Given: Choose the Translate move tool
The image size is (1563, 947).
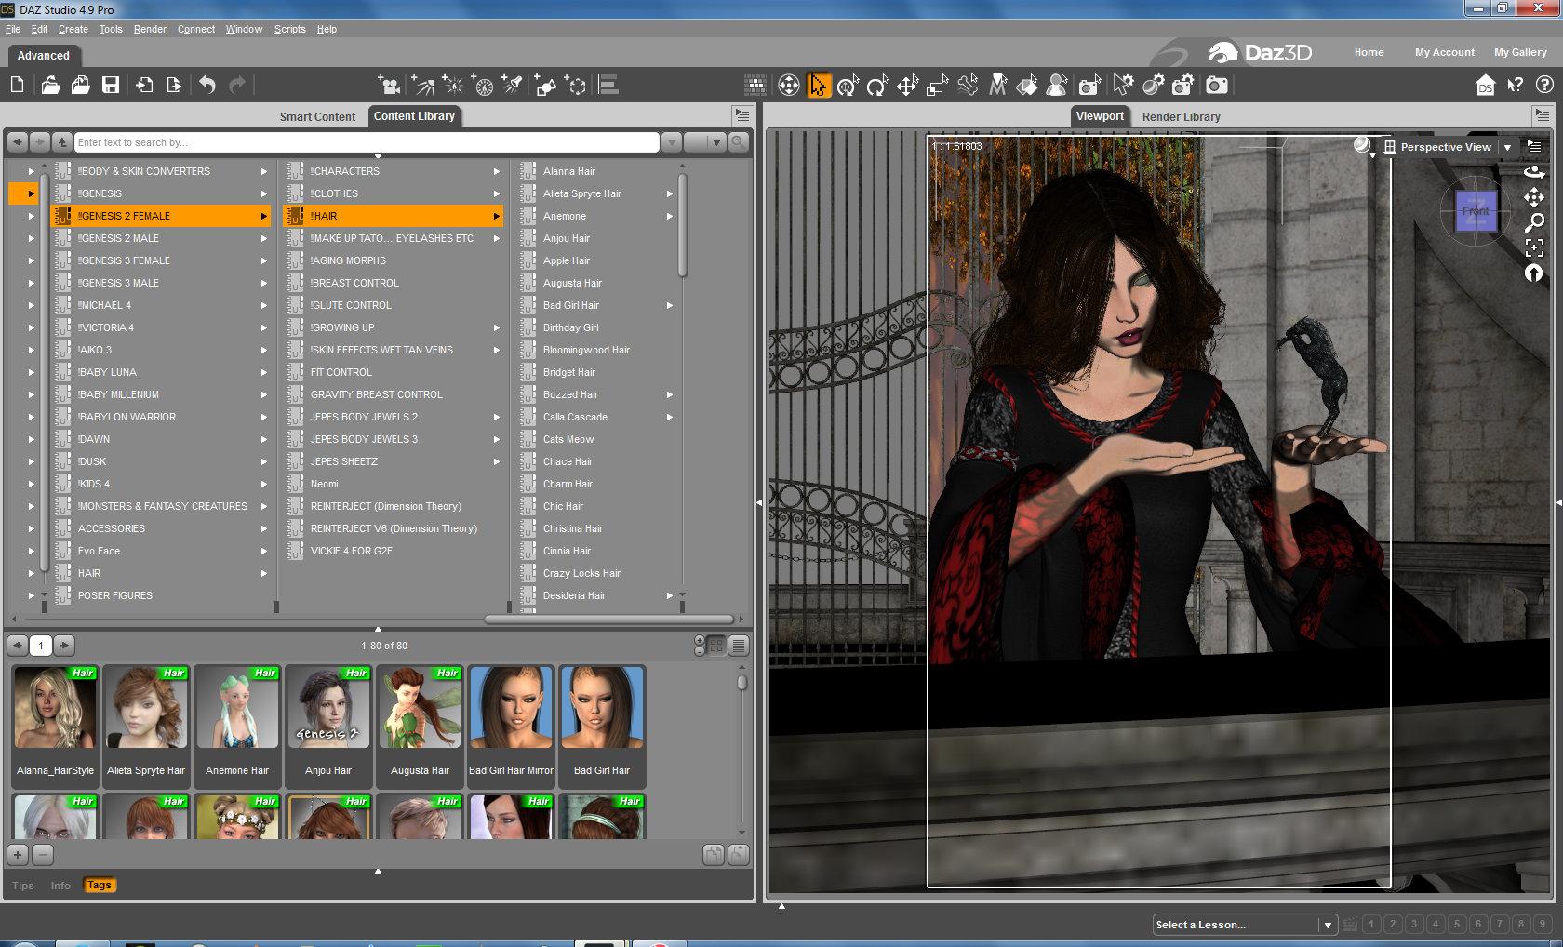Looking at the screenshot, I should [907, 87].
